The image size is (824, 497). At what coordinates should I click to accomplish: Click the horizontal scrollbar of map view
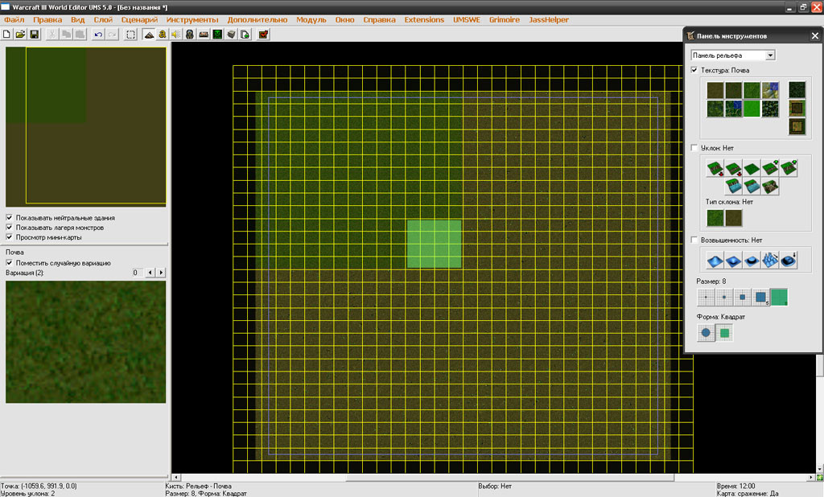(493, 478)
